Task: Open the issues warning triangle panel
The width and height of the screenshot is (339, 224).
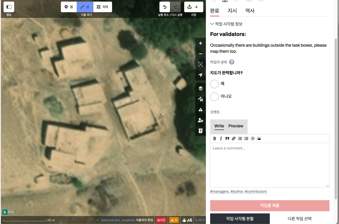Action: click(x=200, y=110)
